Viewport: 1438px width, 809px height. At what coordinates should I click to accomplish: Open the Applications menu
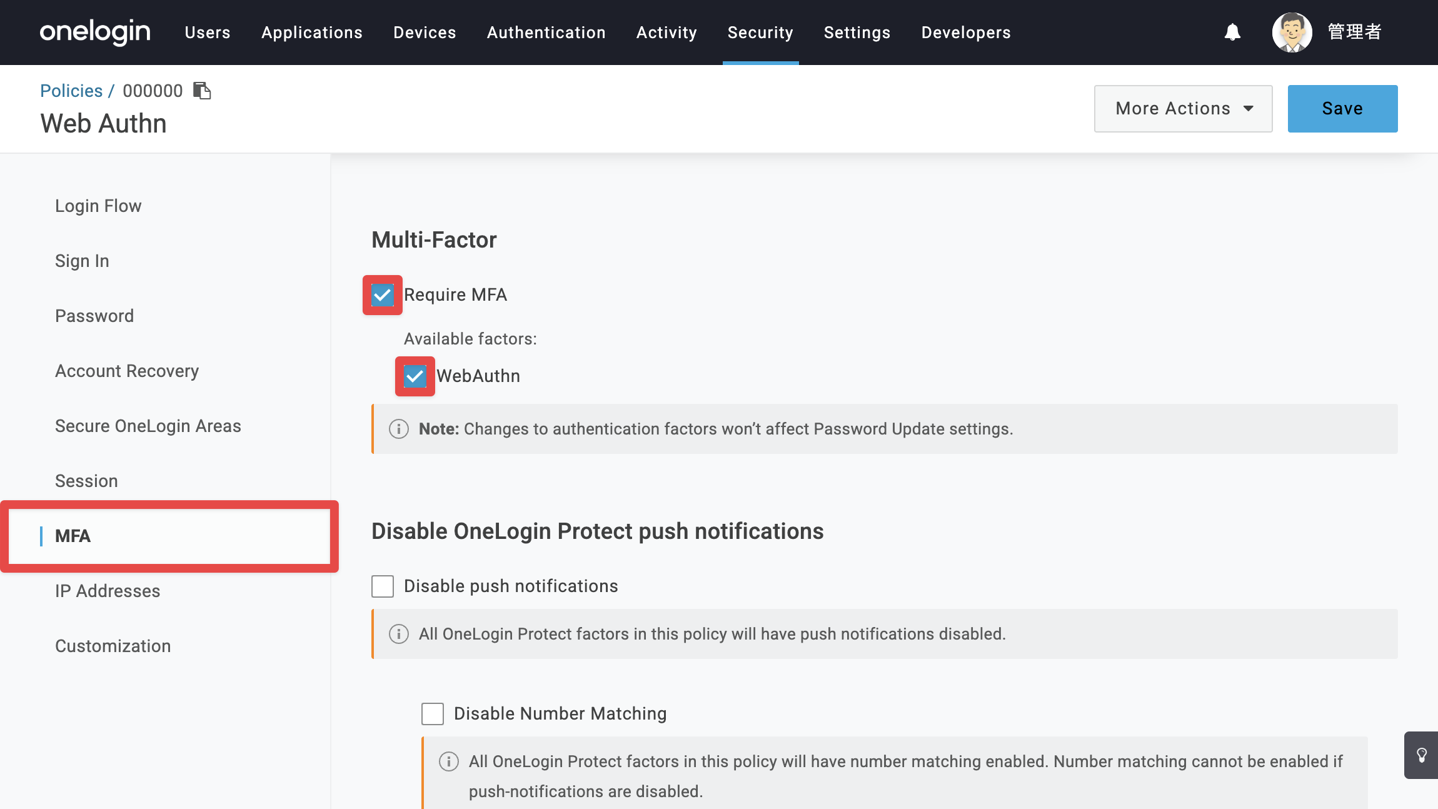coord(312,33)
